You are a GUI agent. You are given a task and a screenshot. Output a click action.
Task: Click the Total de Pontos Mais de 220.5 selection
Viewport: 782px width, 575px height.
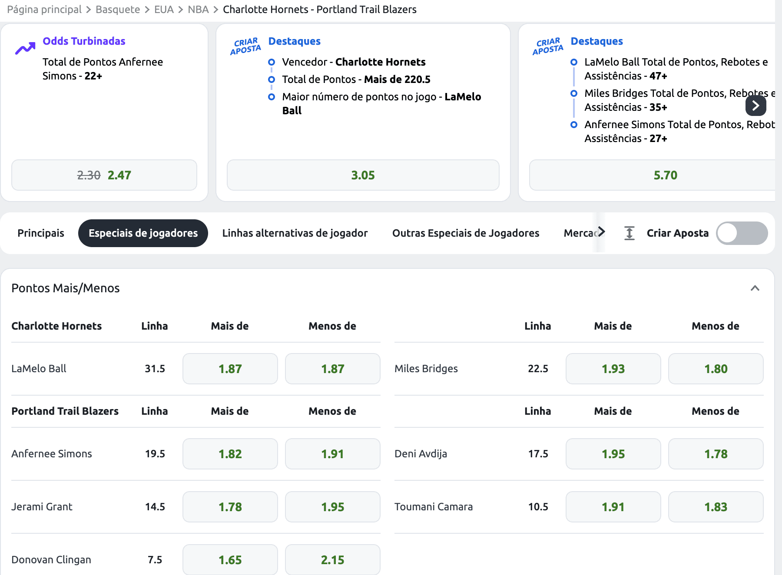[x=356, y=79]
